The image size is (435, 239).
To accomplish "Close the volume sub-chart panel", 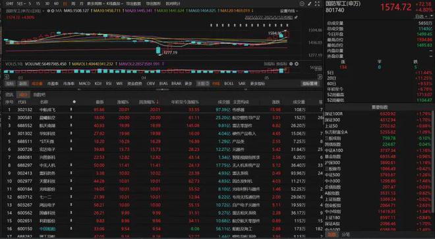I will click(297, 64).
